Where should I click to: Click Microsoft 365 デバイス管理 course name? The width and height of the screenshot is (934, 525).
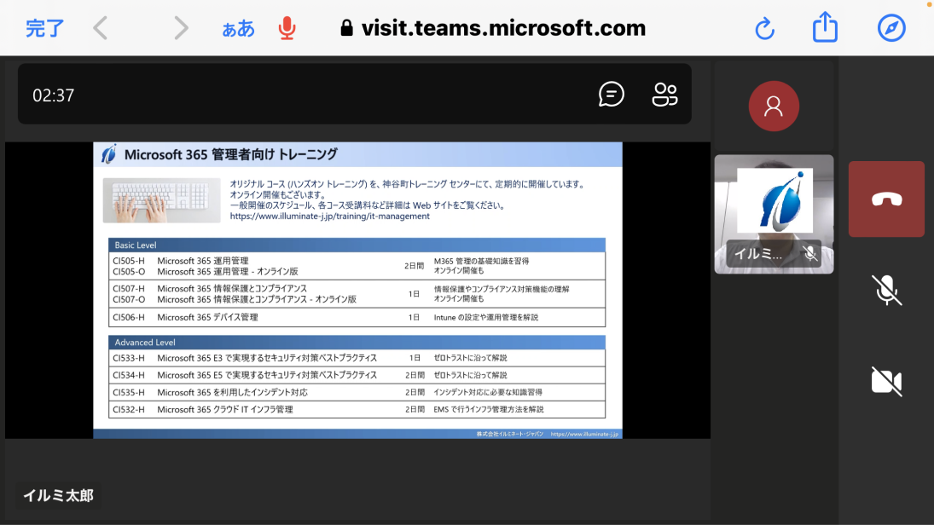click(207, 317)
